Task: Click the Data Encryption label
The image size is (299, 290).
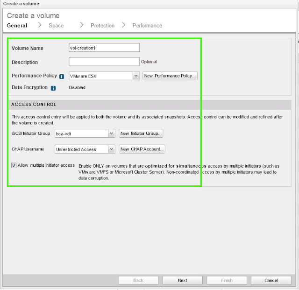Action: click(x=29, y=87)
